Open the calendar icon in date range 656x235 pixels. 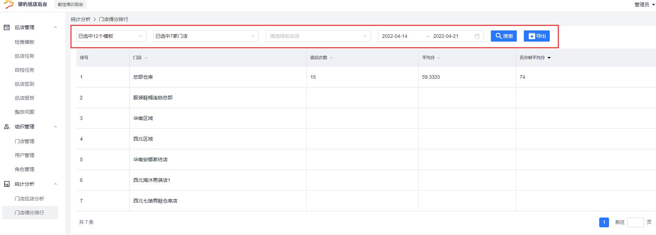click(477, 36)
